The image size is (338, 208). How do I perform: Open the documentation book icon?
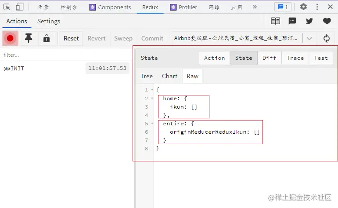(276, 21)
